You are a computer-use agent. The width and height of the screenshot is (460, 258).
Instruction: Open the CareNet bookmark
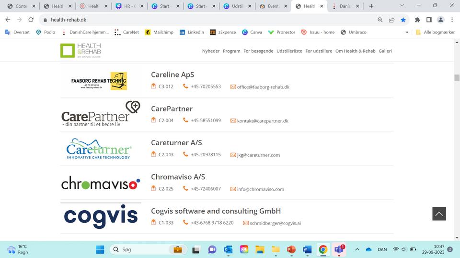126,32
